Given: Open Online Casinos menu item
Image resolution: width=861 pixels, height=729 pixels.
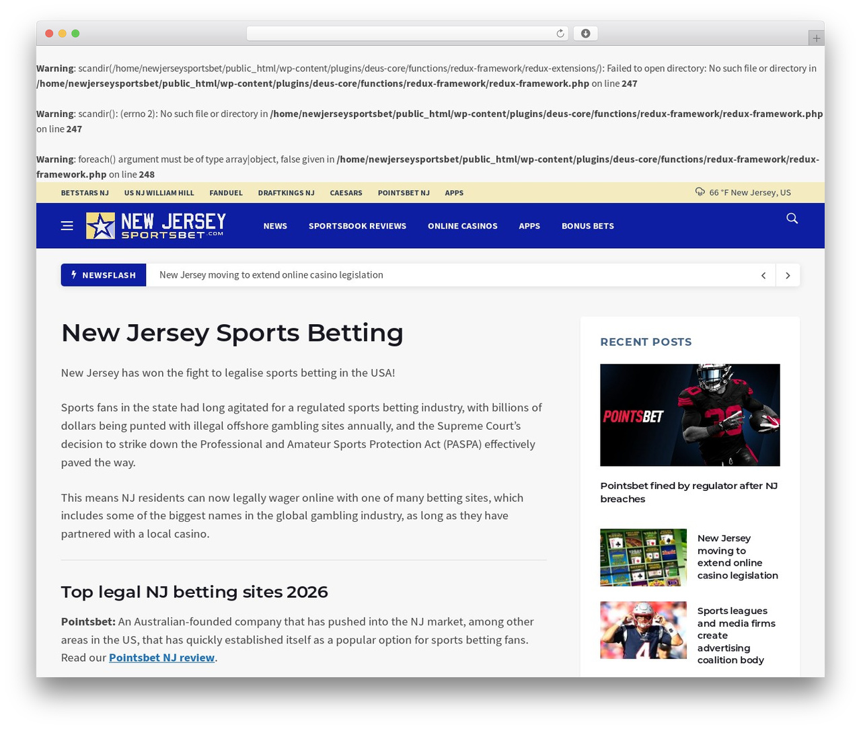Looking at the screenshot, I should [x=463, y=226].
